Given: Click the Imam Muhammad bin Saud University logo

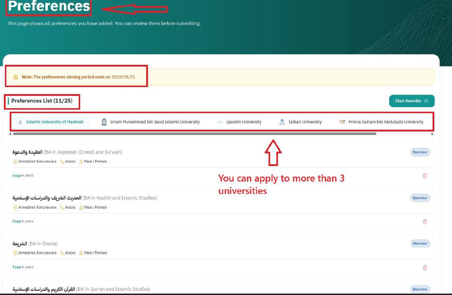Looking at the screenshot, I should click(x=104, y=122).
